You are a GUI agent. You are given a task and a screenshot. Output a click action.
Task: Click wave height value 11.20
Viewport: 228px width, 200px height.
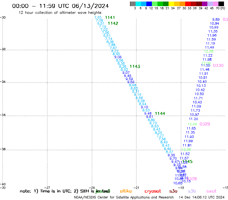(x=193, y=119)
